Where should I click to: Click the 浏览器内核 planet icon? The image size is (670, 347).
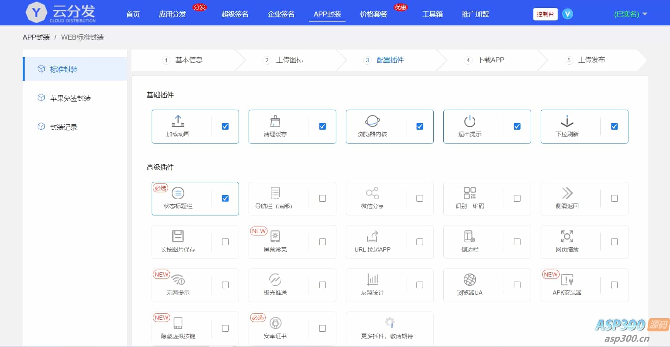[372, 121]
